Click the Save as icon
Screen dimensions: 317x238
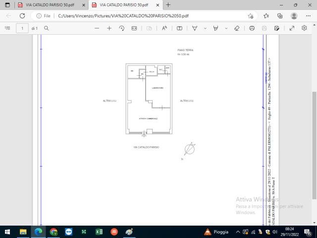[x=276, y=28]
